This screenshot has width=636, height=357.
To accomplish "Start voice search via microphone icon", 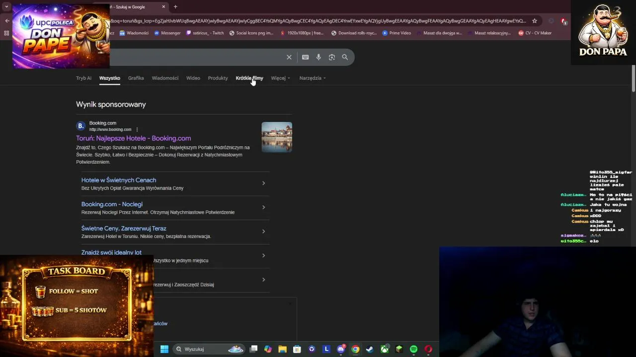I will (318, 57).
